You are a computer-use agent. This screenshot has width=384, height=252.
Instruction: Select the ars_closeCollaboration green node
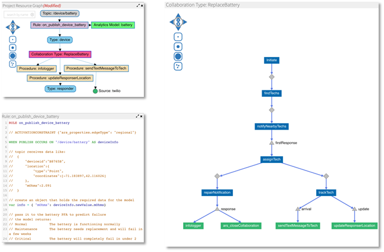(x=238, y=226)
